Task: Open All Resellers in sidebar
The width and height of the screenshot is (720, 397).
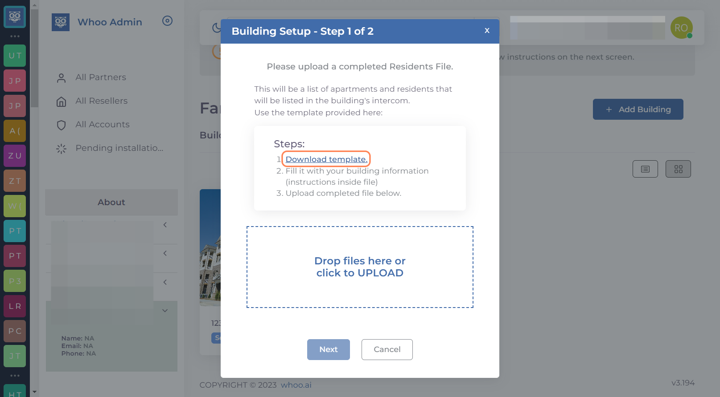Action: 102,101
